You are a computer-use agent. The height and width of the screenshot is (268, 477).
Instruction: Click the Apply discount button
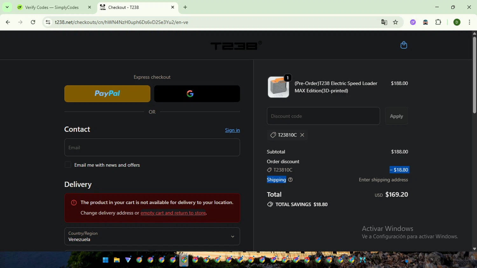[x=396, y=116]
